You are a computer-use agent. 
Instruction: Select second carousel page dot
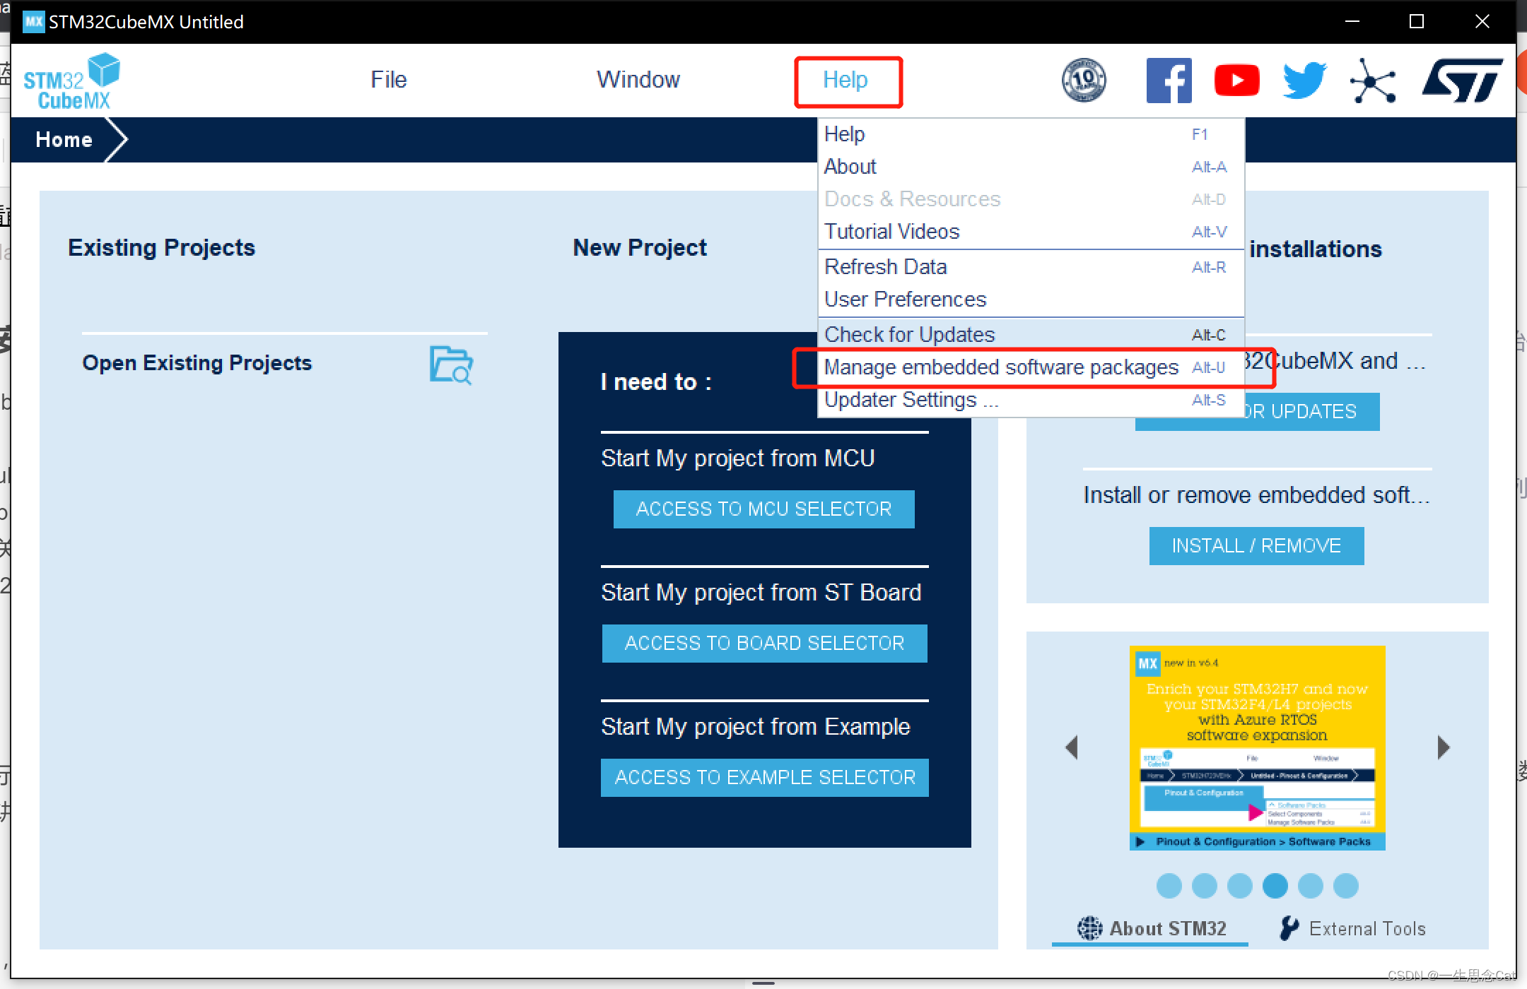pos(1205,886)
